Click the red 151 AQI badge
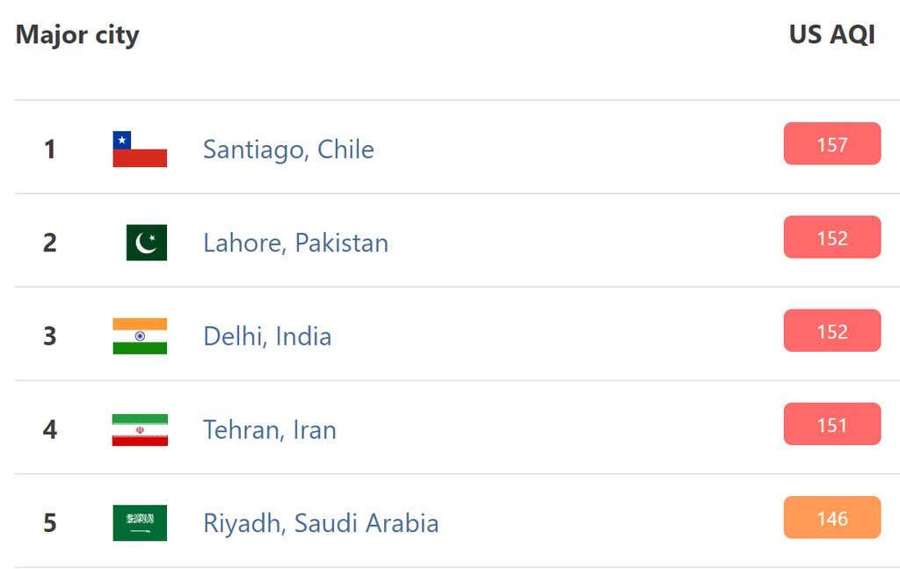This screenshot has height=569, width=900. 831,425
